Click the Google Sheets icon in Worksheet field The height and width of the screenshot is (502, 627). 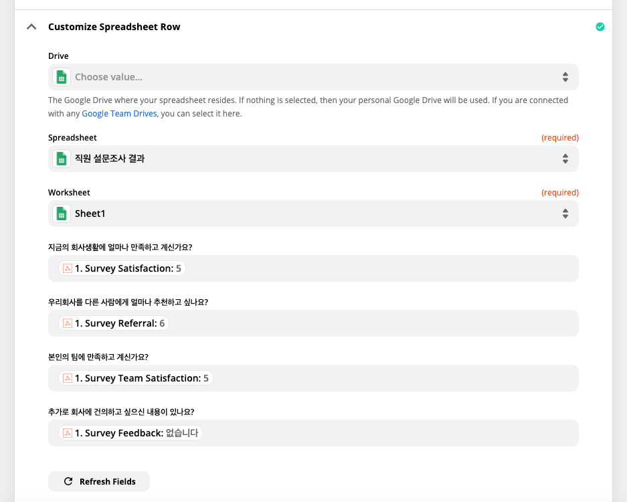pos(62,214)
